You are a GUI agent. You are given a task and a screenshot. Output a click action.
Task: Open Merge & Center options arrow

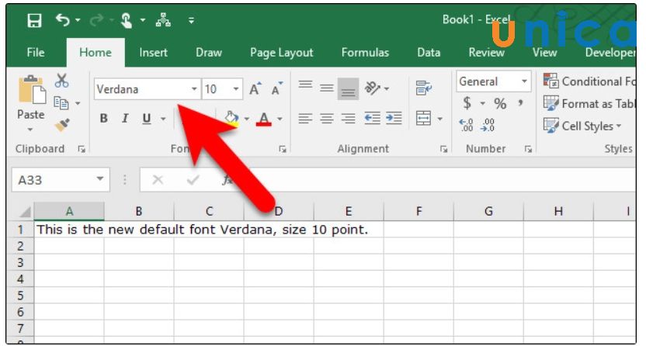tap(440, 119)
